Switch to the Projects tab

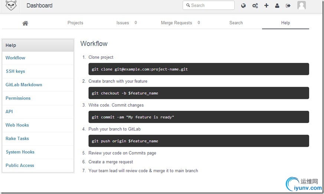coord(75,23)
